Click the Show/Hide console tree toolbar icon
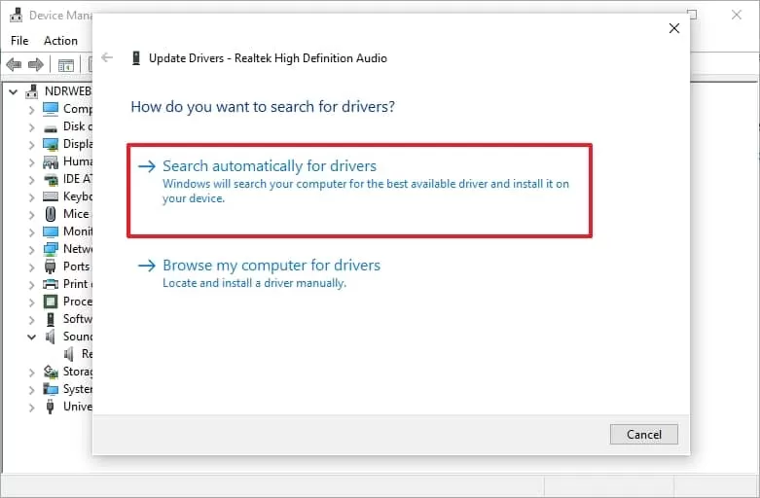Image resolution: width=760 pixels, height=498 pixels. point(66,65)
